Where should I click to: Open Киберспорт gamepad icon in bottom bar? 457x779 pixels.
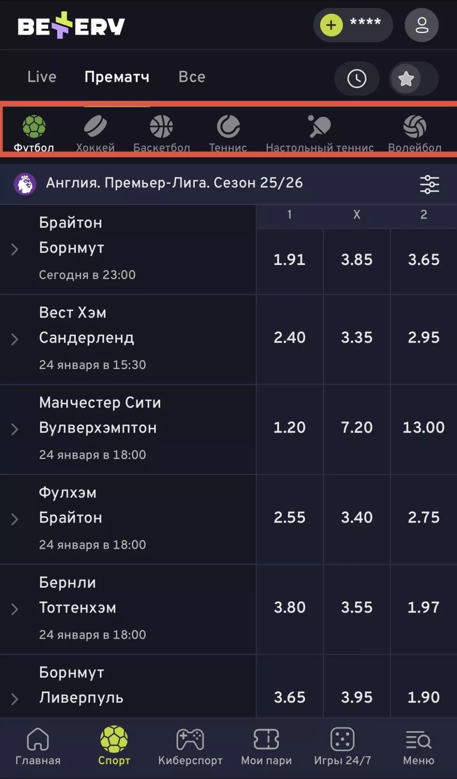(190, 740)
